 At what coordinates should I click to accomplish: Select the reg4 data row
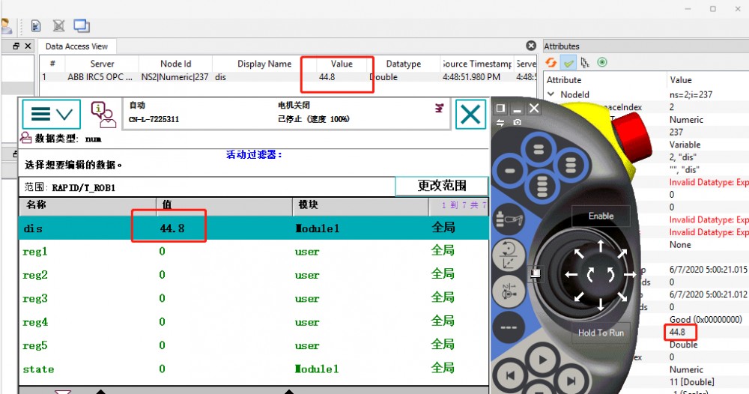click(x=254, y=321)
